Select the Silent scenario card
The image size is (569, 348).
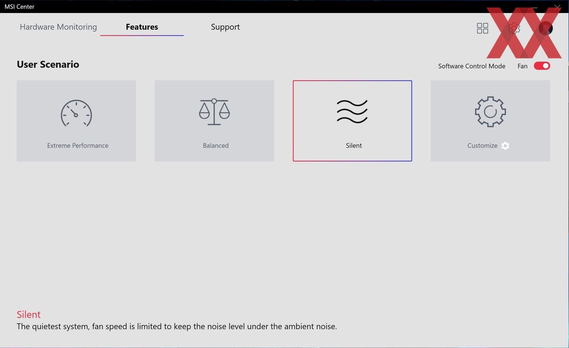(352, 121)
